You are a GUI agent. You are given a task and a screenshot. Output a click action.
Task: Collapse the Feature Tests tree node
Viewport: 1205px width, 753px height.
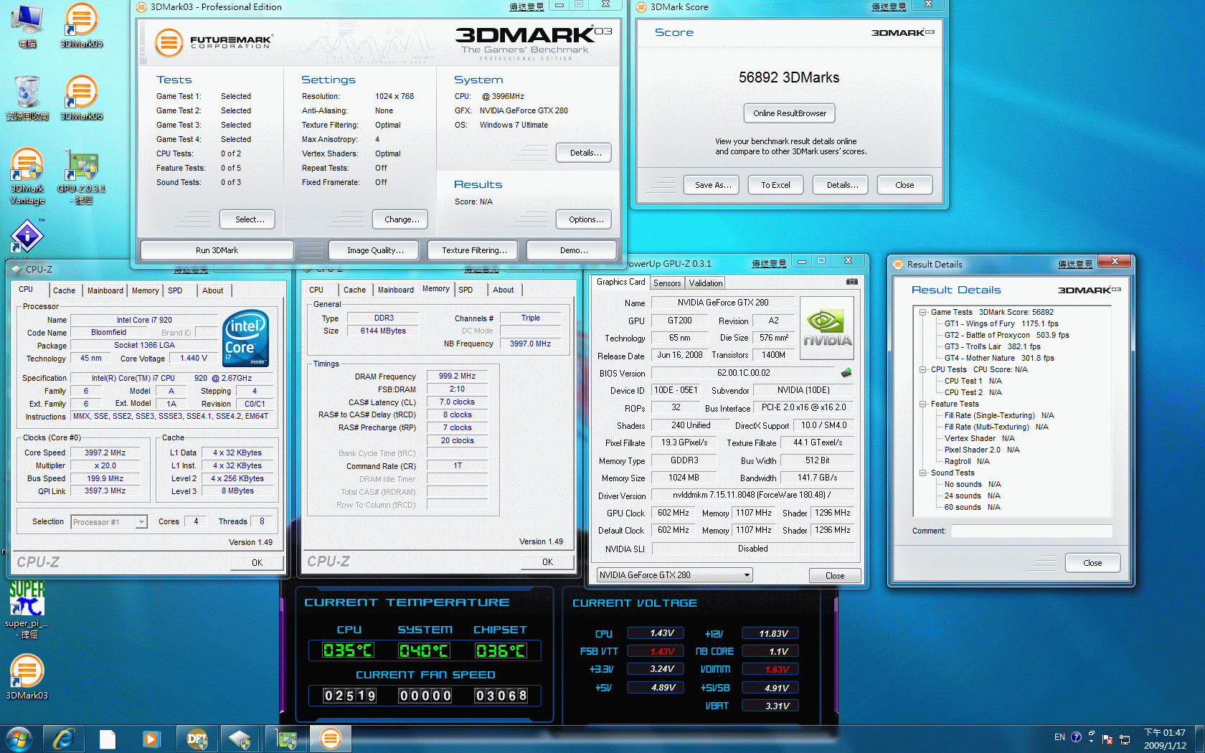pos(923,404)
